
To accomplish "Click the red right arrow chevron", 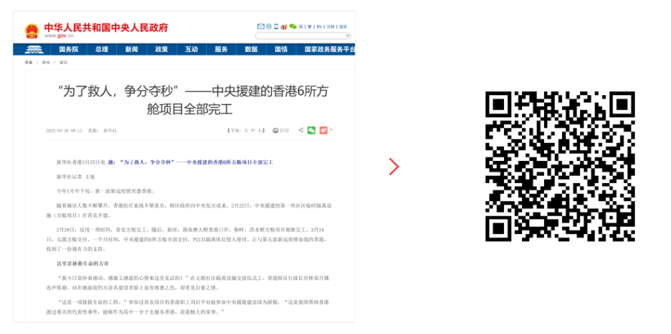I will pos(394,166).
